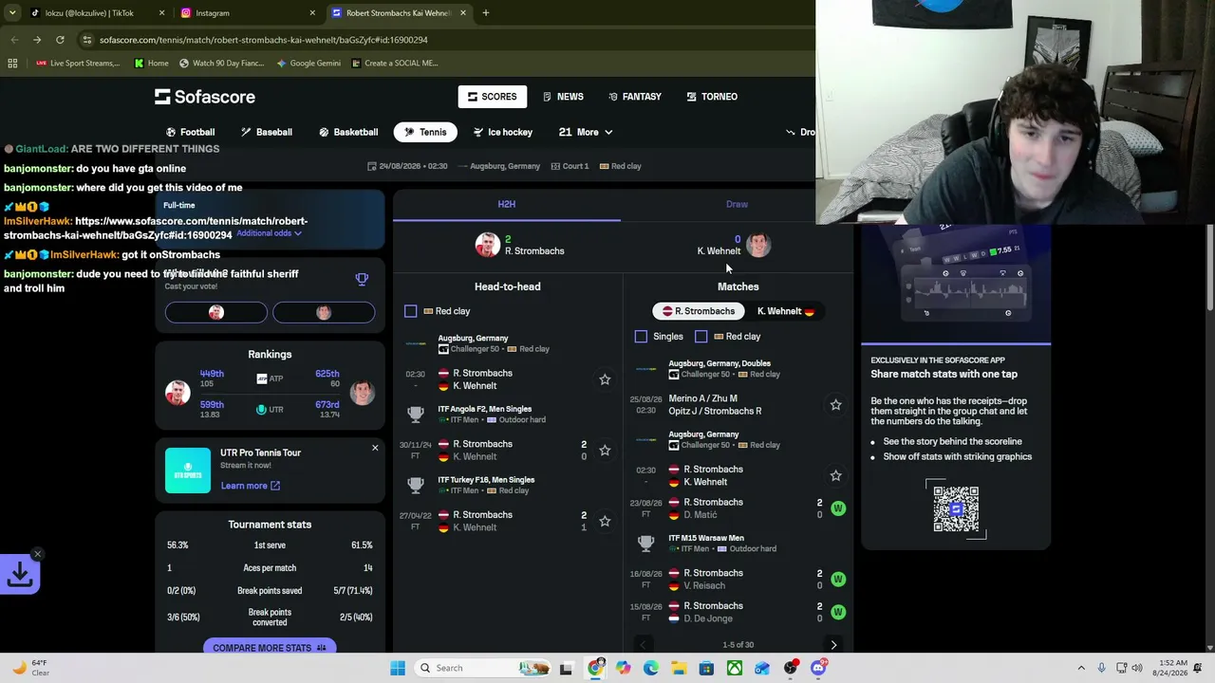Tick the Singles checkbox under Matches
Screen dimensions: 1215x683
641,336
